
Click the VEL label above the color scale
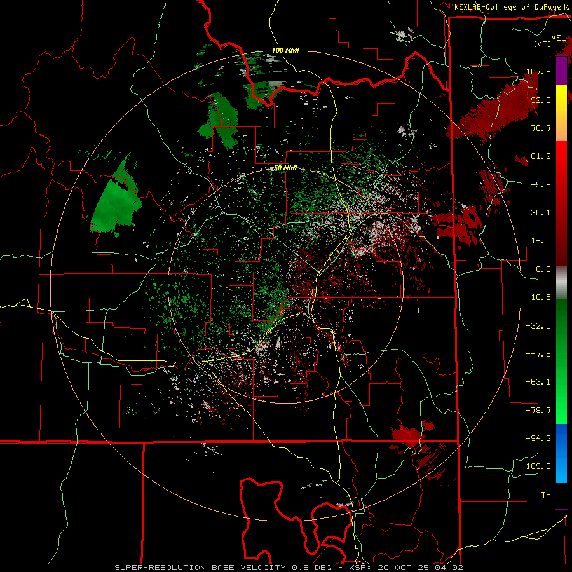point(558,38)
